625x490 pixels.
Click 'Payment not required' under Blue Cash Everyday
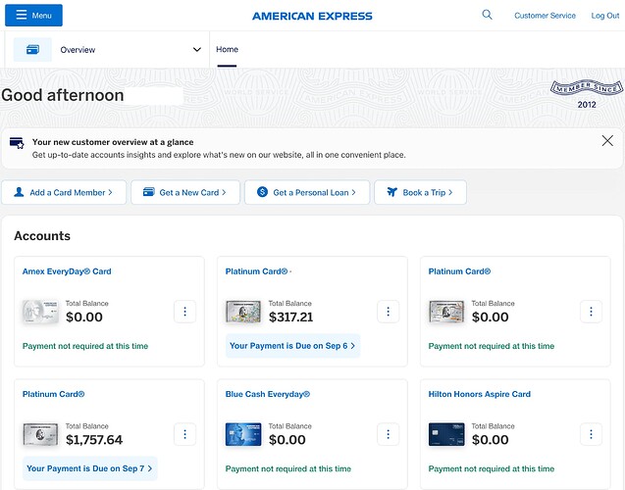pos(288,468)
